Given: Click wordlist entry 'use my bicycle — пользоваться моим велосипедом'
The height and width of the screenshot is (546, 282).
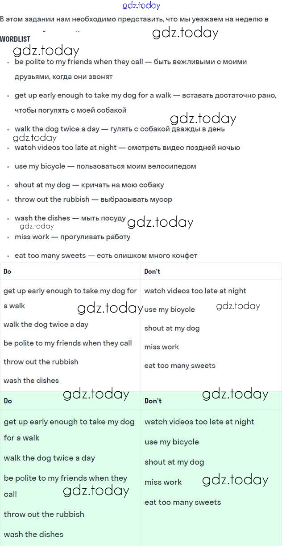Looking at the screenshot, I should [x=105, y=166].
